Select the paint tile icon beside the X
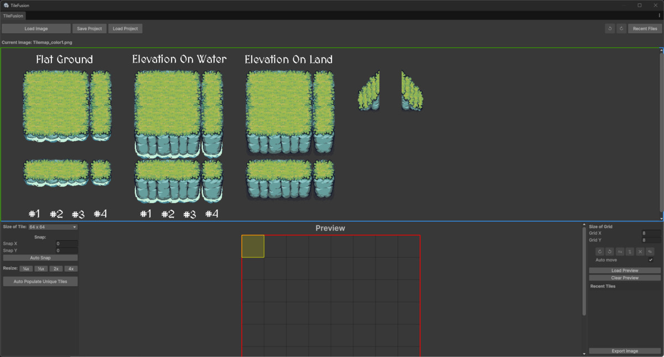 650,251
